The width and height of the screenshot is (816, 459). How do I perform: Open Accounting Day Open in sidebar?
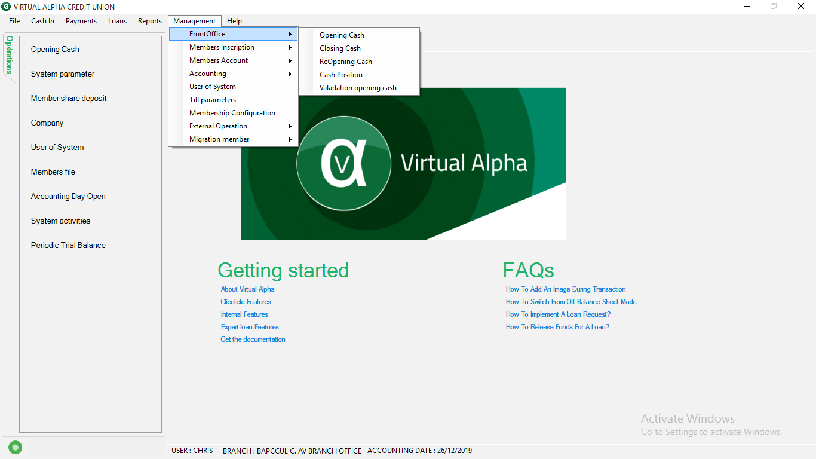pyautogui.click(x=68, y=197)
